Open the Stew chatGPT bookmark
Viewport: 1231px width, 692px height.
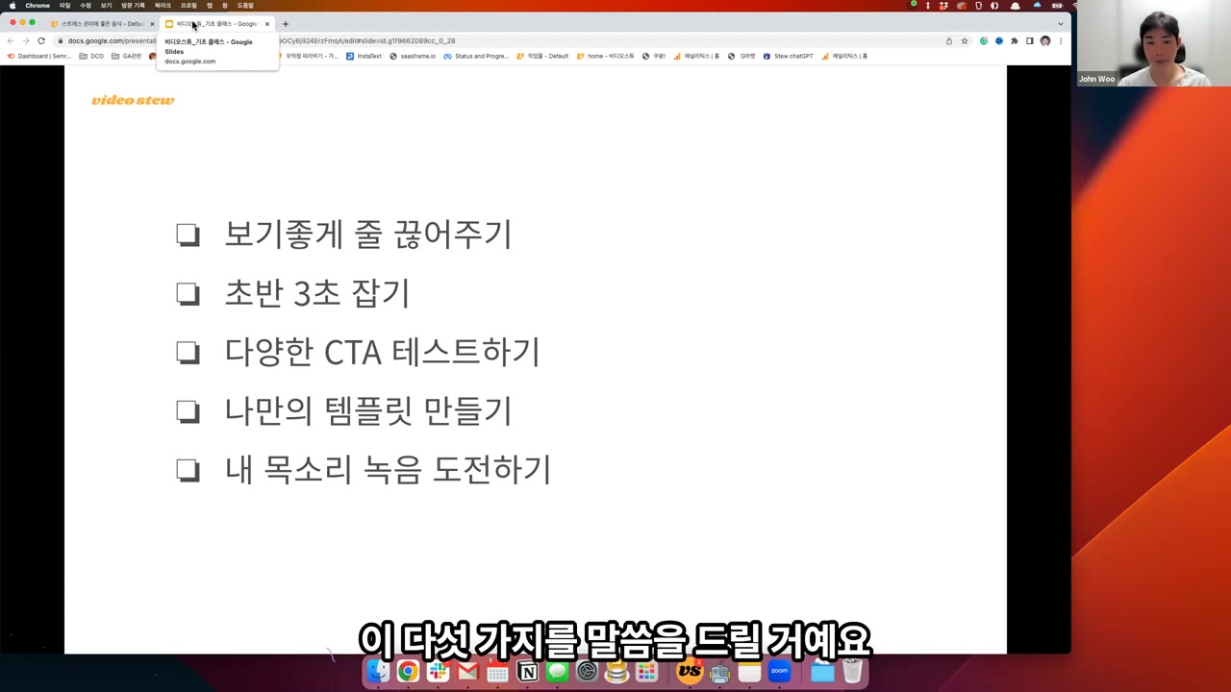(x=788, y=56)
